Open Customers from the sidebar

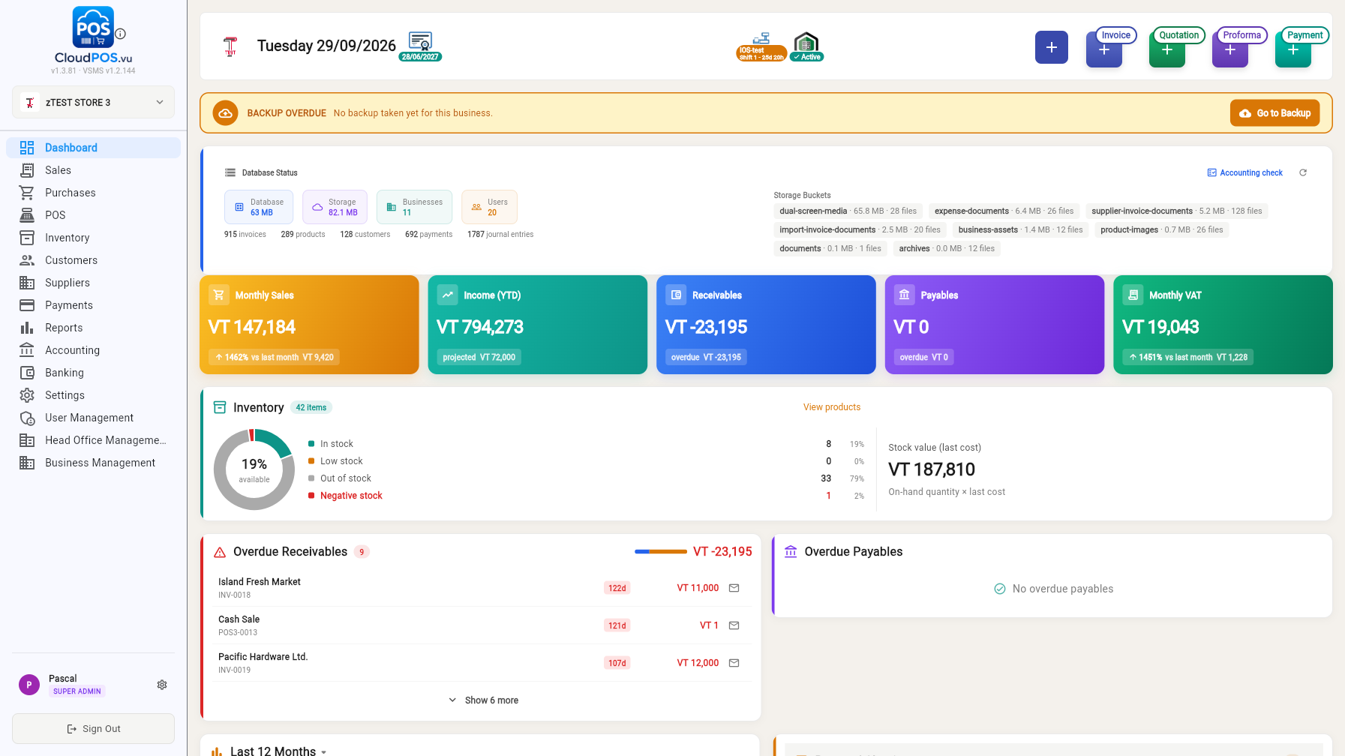[x=93, y=260]
